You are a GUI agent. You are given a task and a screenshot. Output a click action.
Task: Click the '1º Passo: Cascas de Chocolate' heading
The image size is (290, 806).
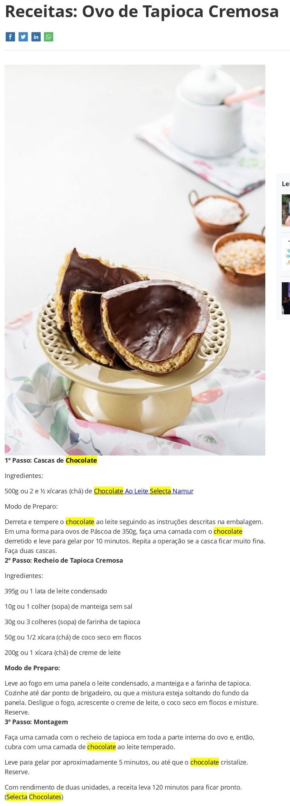[x=51, y=460]
